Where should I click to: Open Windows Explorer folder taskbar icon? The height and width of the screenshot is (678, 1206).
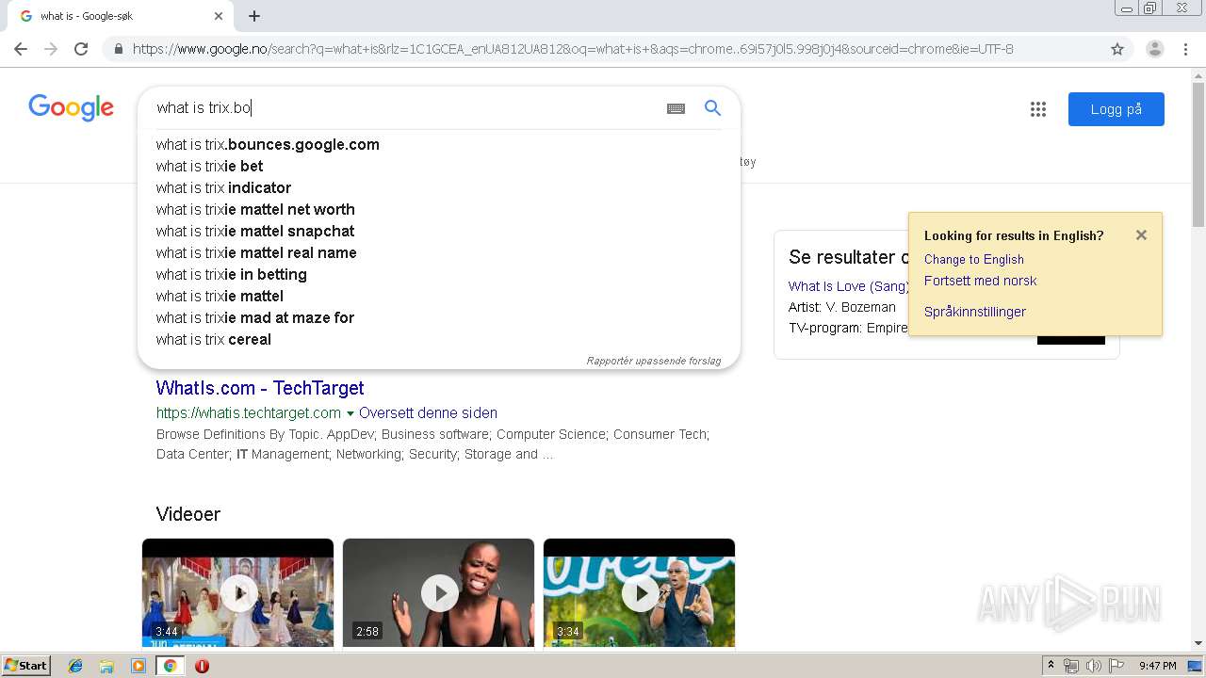coord(106,666)
